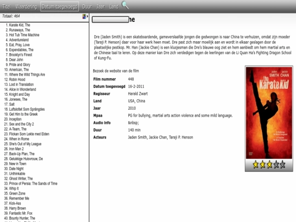Select Brooklyn's Finest
The height and width of the screenshot is (222, 296).
[21, 55]
